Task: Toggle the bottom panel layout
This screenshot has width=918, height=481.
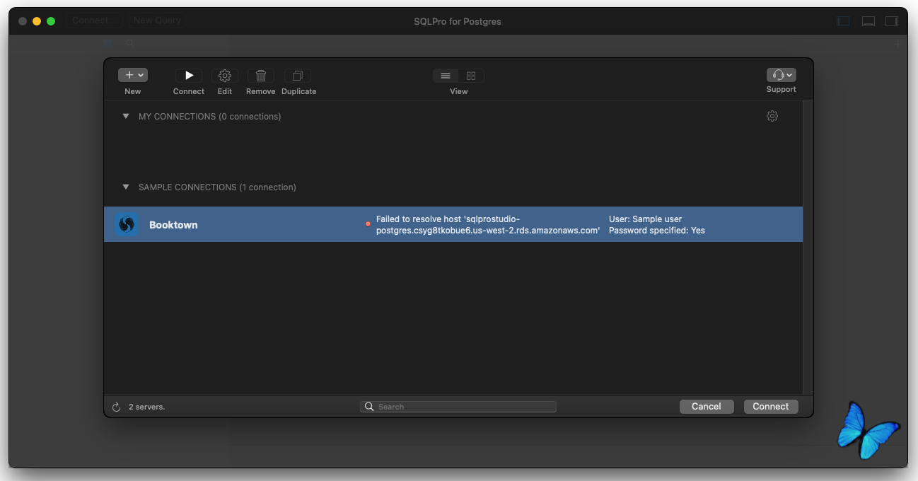Action: pyautogui.click(x=868, y=21)
